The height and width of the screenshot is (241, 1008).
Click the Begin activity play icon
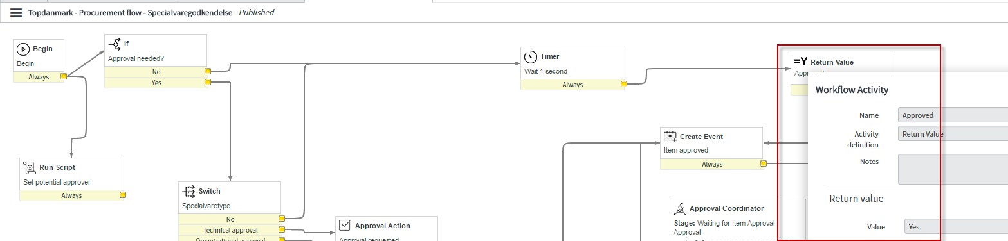pos(23,49)
